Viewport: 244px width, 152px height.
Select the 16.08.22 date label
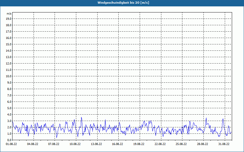click(x=117, y=144)
